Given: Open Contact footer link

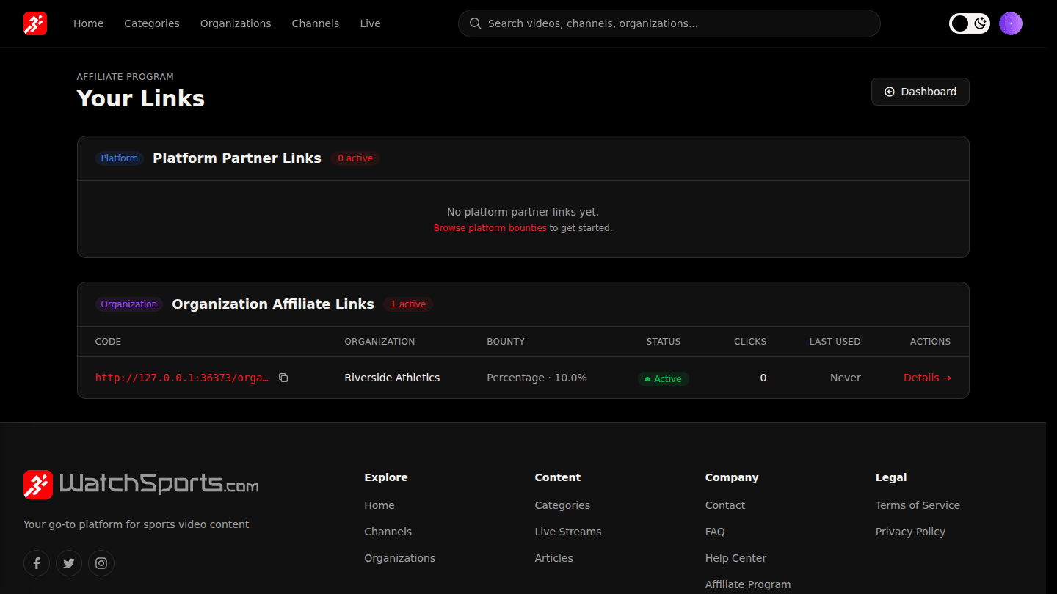Looking at the screenshot, I should pyautogui.click(x=725, y=505).
